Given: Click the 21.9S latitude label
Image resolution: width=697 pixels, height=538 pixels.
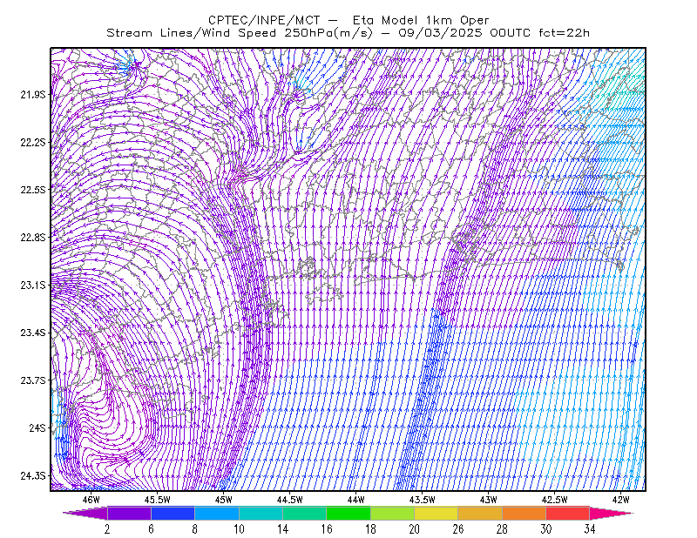Looking at the screenshot, I should point(33,95).
